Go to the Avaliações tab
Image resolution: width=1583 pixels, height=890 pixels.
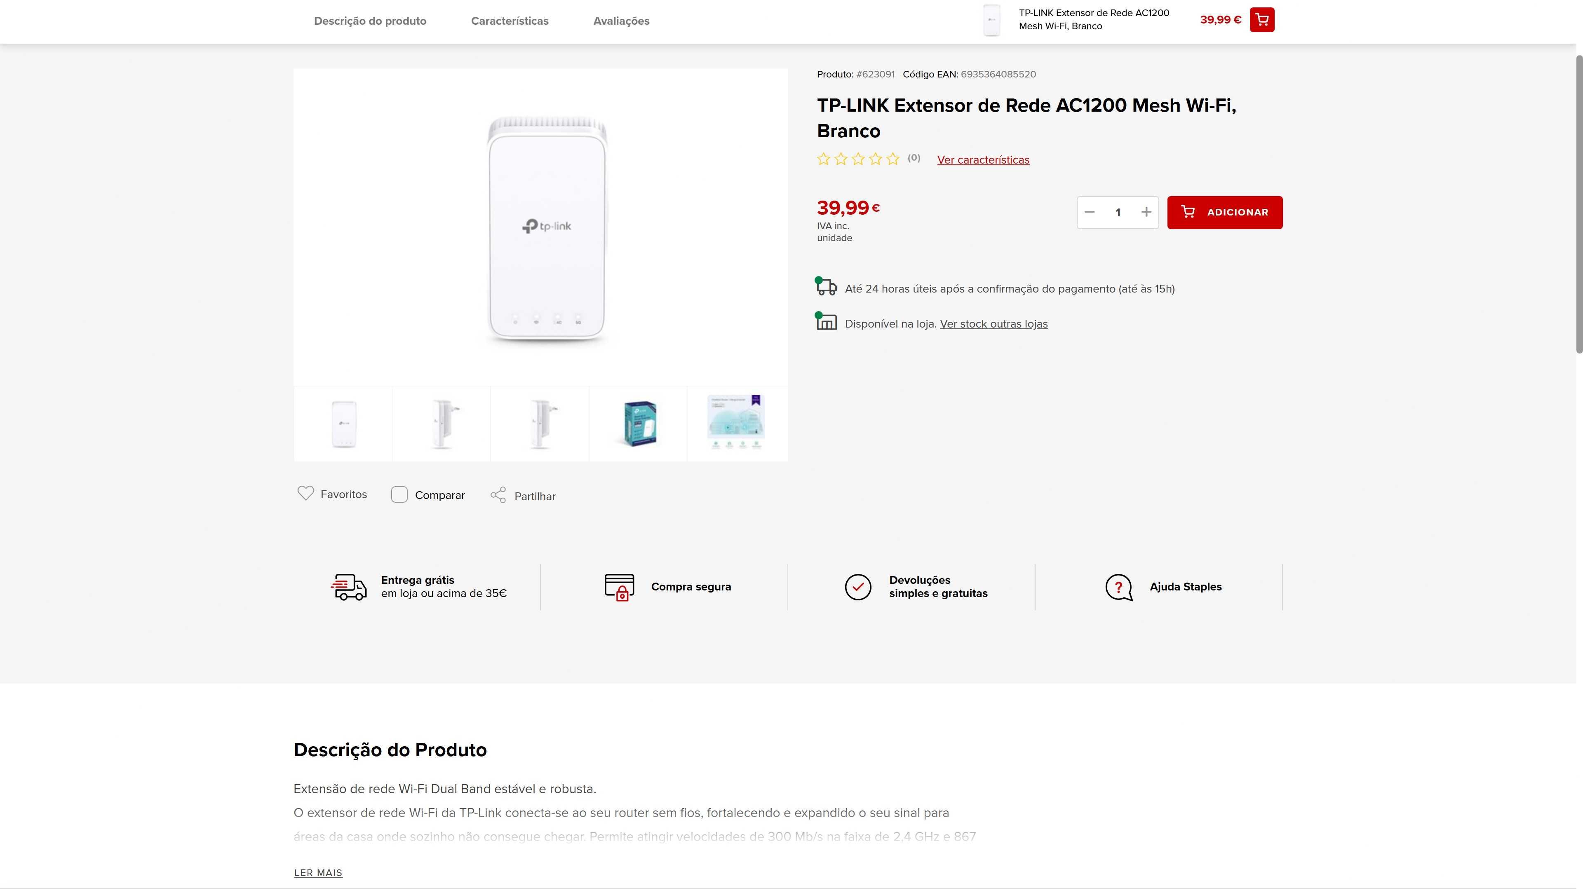[621, 21]
